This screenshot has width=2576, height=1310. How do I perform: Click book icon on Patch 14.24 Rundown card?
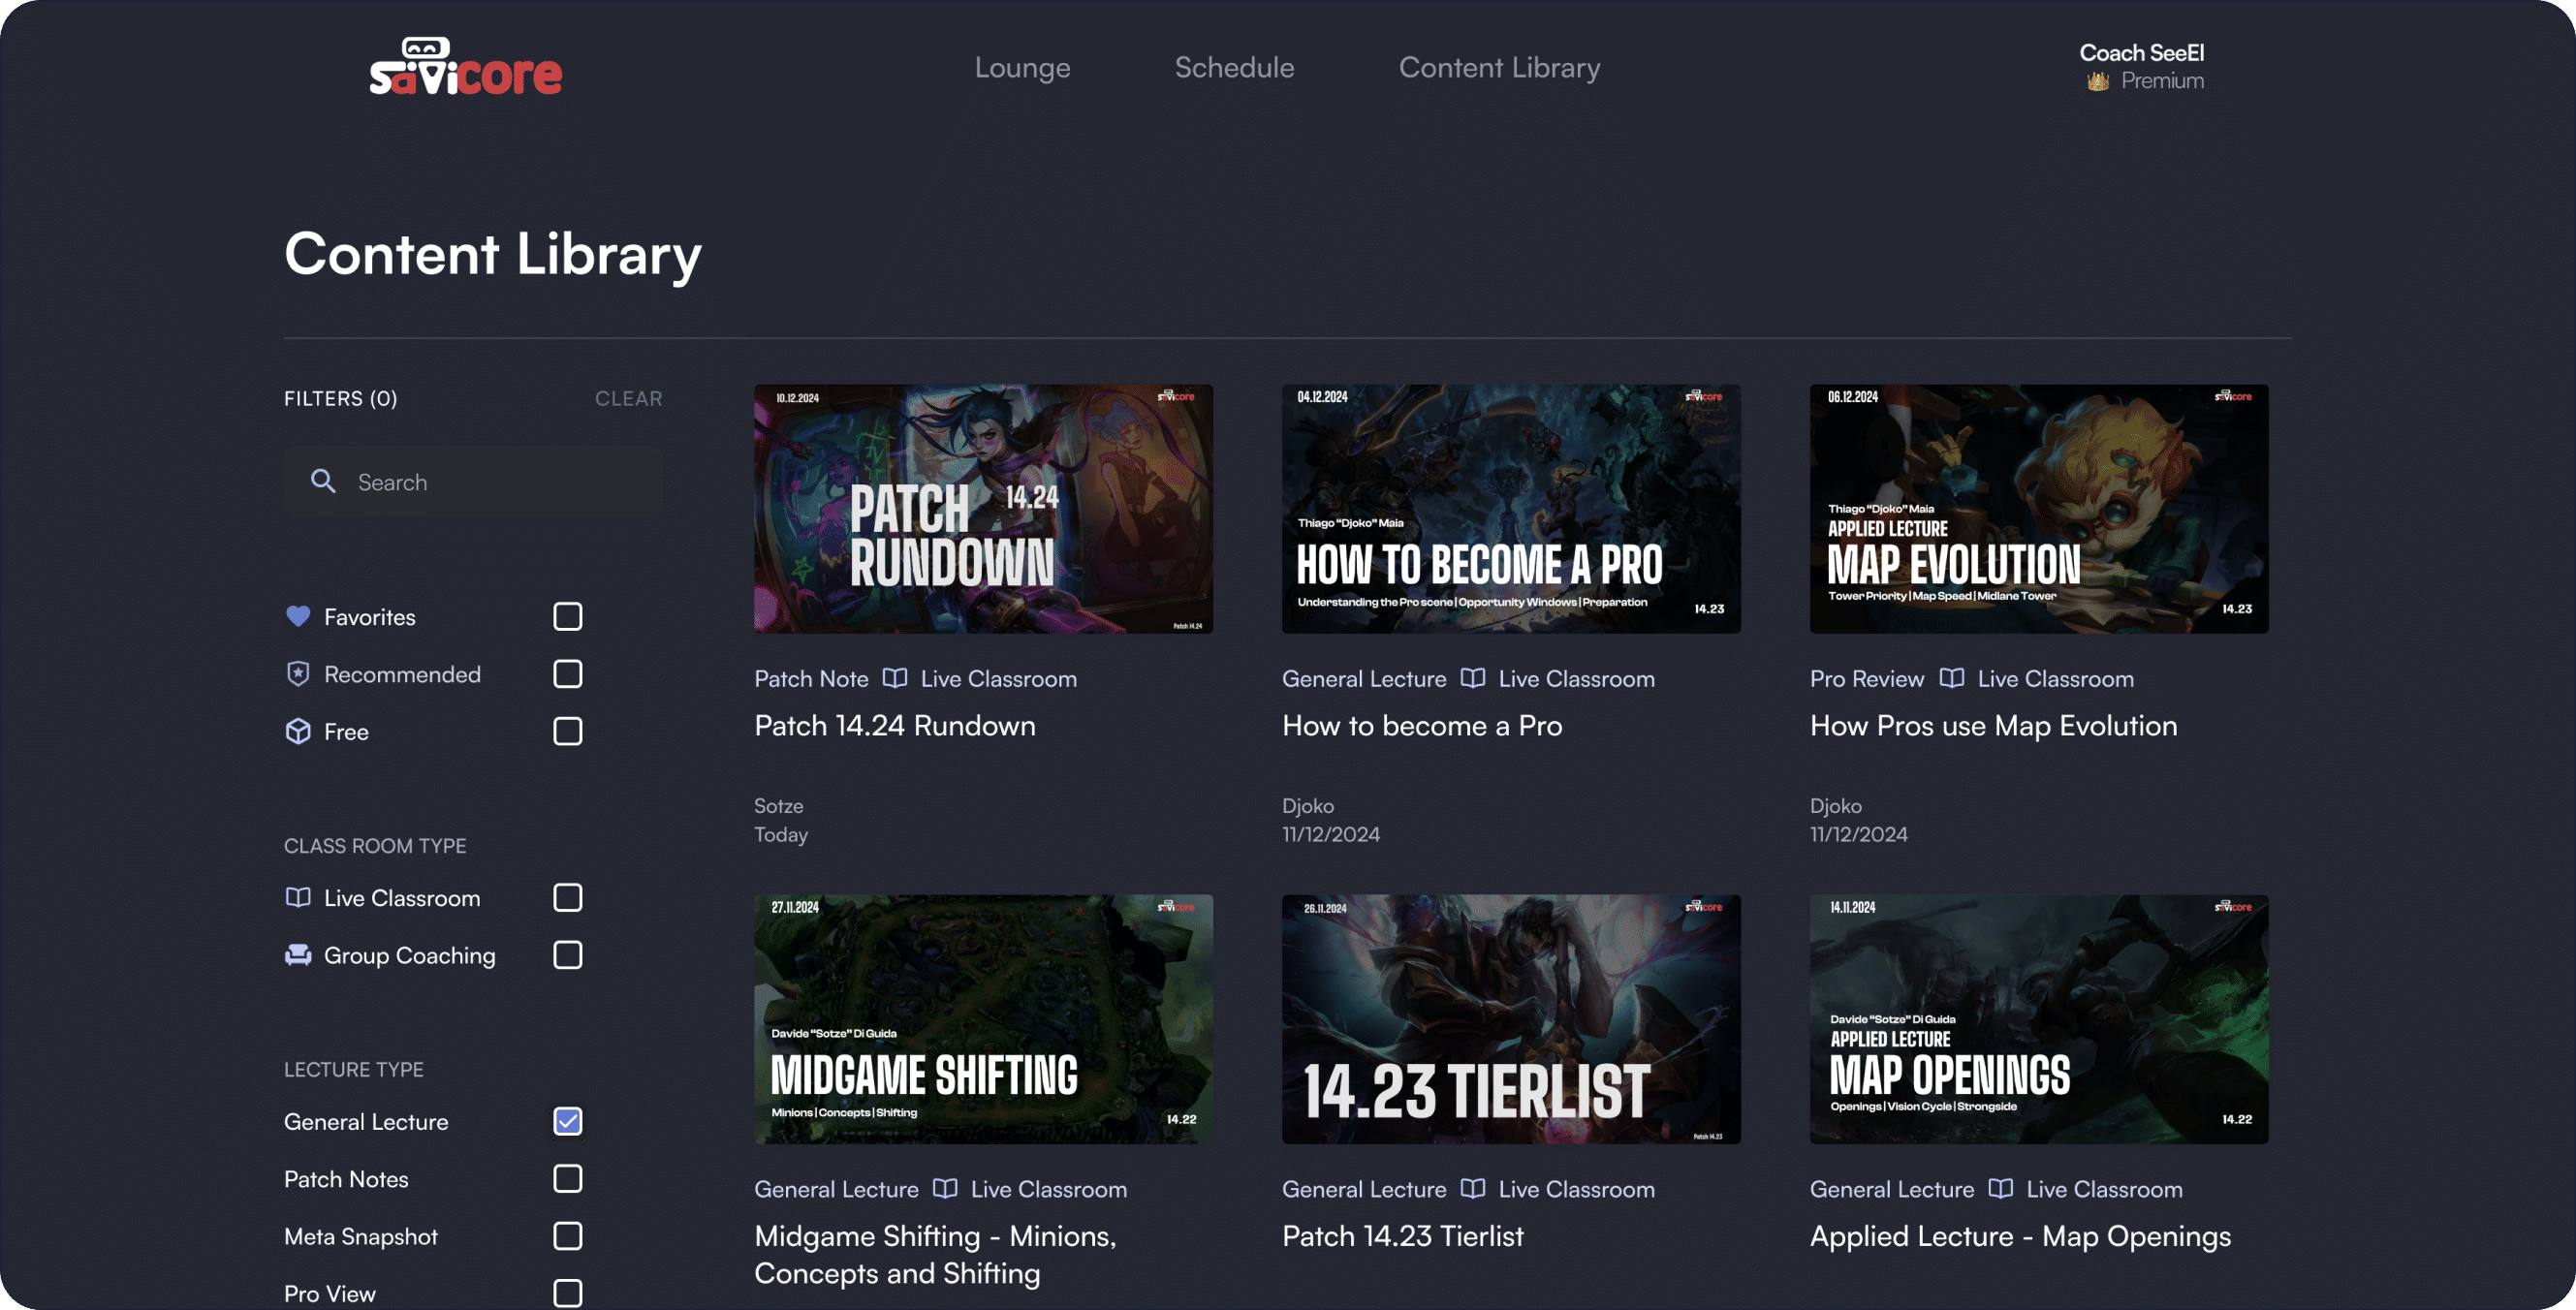pyautogui.click(x=895, y=678)
